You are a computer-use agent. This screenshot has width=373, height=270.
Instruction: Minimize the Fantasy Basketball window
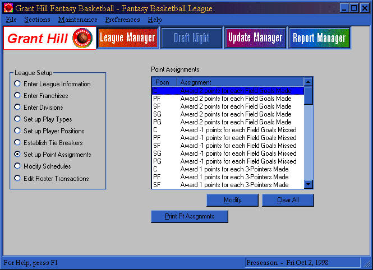(x=344, y=8)
